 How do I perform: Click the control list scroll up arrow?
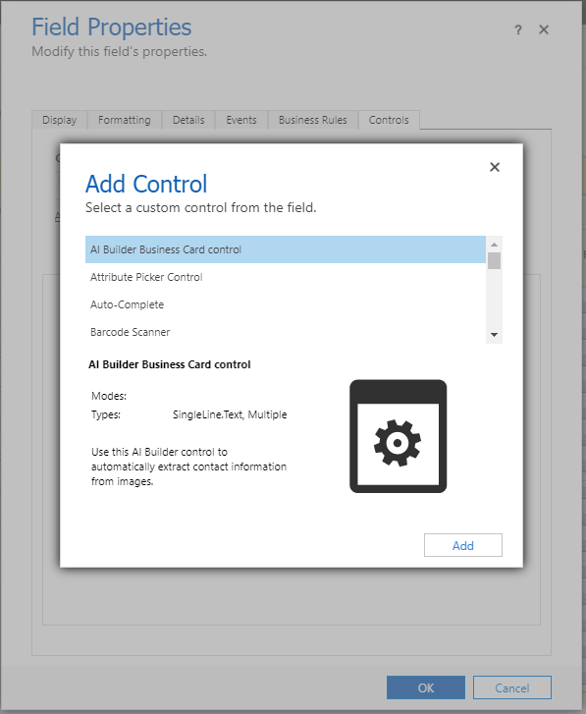494,245
